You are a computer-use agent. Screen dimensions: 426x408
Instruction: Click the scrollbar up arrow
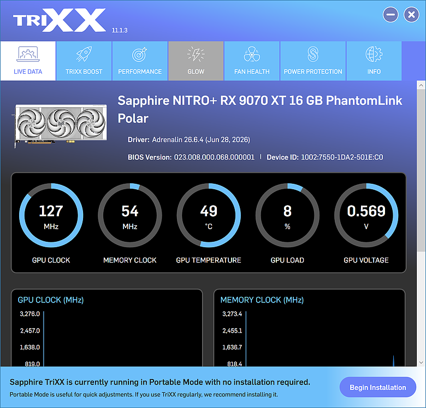(421, 85)
